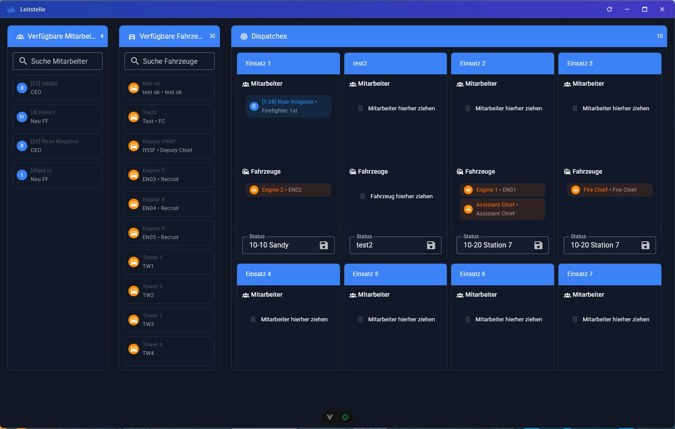Click the Verfügbare Fahrzeuge car icon
This screenshot has width=675, height=429.
(x=132, y=36)
